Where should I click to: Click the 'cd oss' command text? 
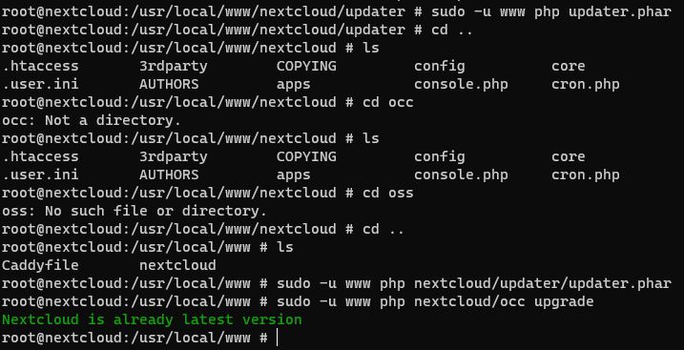pos(388,193)
